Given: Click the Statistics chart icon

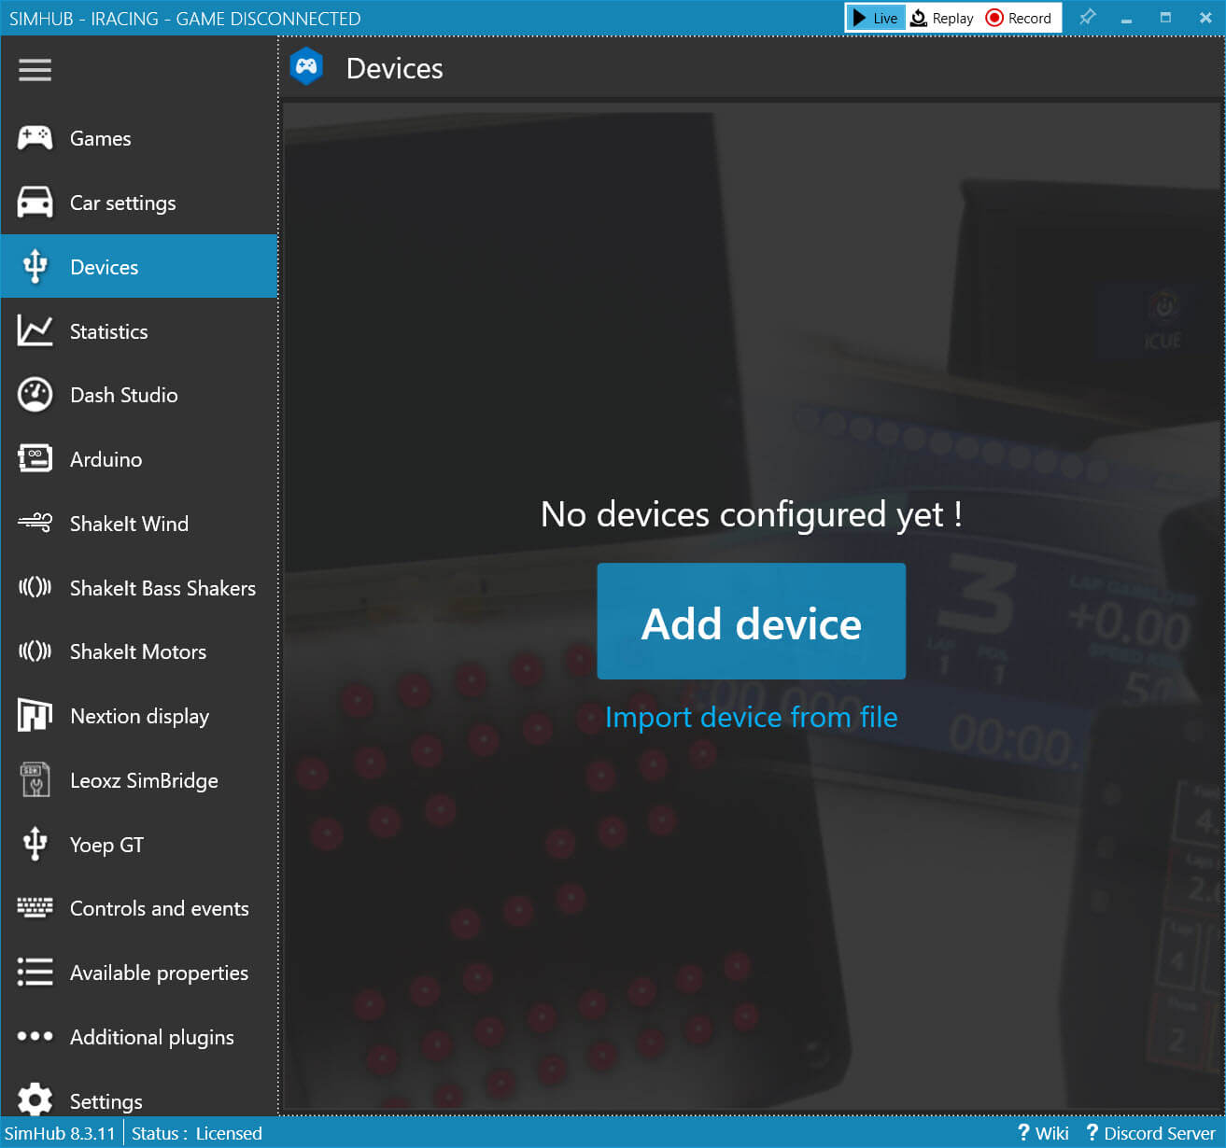Looking at the screenshot, I should [x=35, y=331].
